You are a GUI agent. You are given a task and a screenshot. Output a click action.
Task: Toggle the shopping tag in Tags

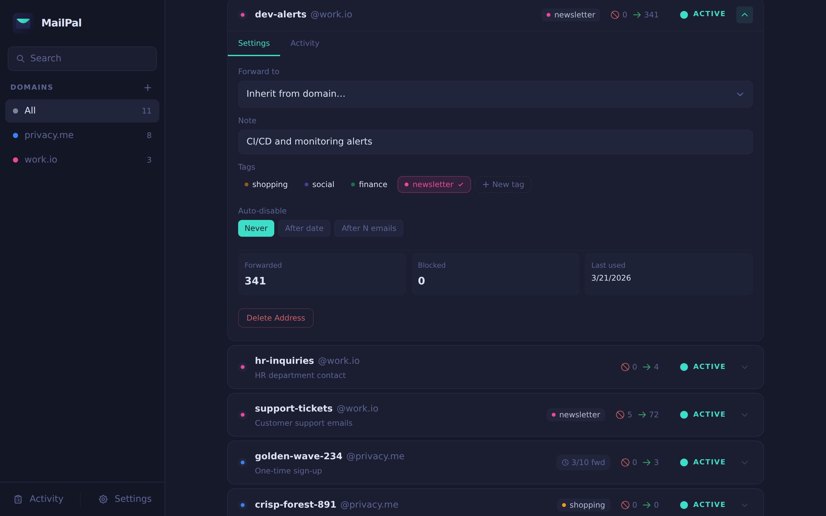[266, 184]
